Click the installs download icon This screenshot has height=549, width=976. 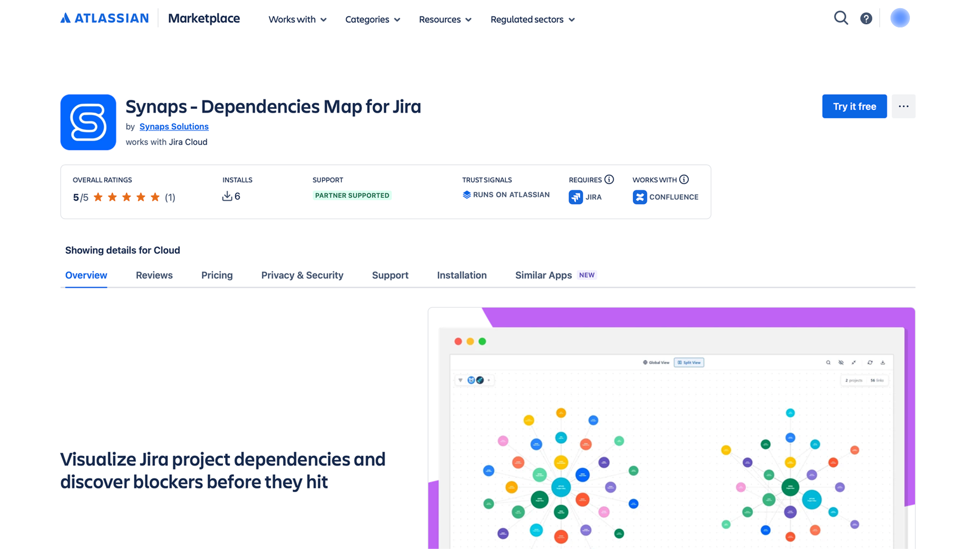tap(227, 196)
